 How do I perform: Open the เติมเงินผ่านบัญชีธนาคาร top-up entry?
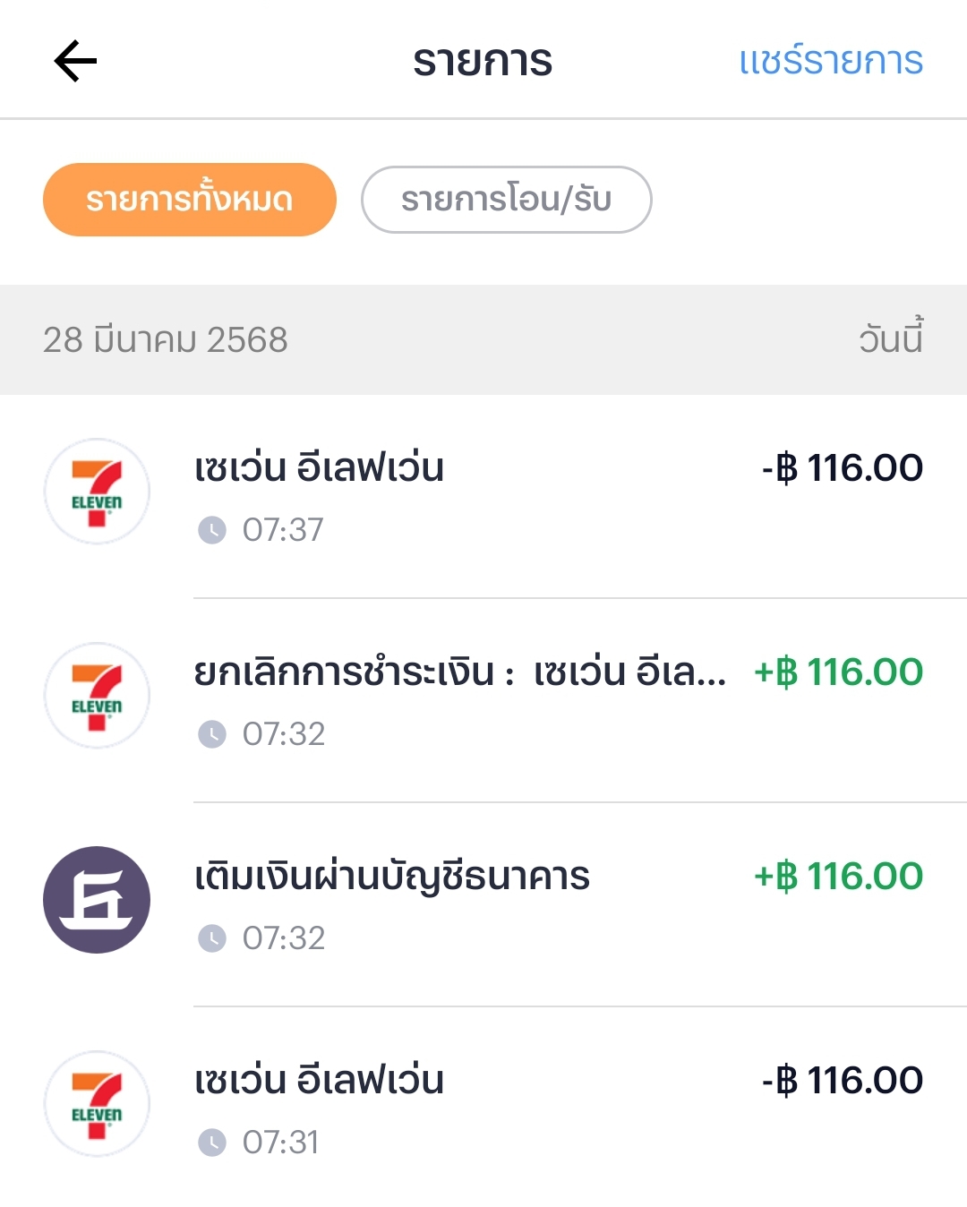point(483,904)
